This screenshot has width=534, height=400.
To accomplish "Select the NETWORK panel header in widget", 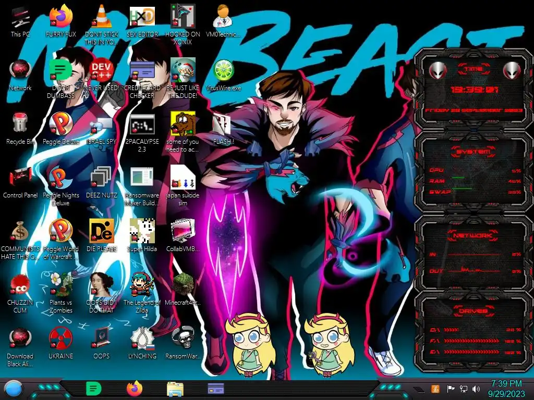I will [x=472, y=235].
